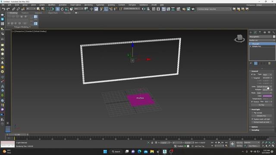Switch to the Freeform ribbon tab
Screen dimensions: 276x155
(x=25, y=13)
